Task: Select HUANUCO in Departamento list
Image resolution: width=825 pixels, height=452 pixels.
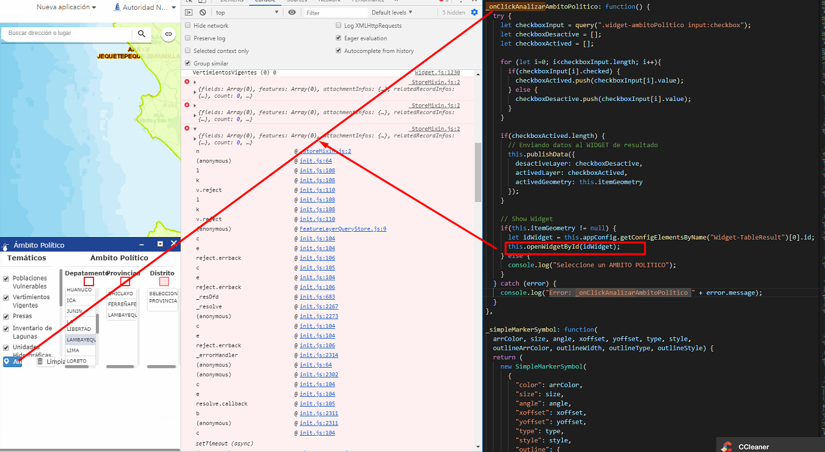Action: click(x=80, y=290)
